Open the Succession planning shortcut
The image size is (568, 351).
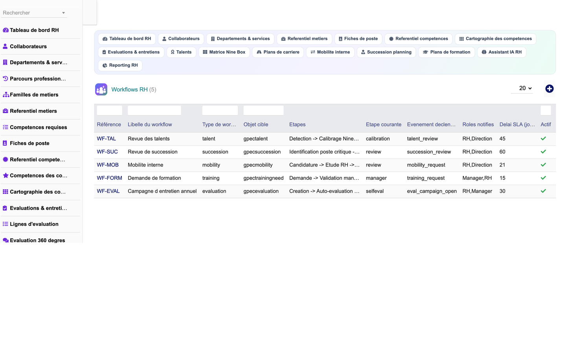pos(386,52)
